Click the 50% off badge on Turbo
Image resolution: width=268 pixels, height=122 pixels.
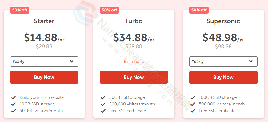coord(109,10)
